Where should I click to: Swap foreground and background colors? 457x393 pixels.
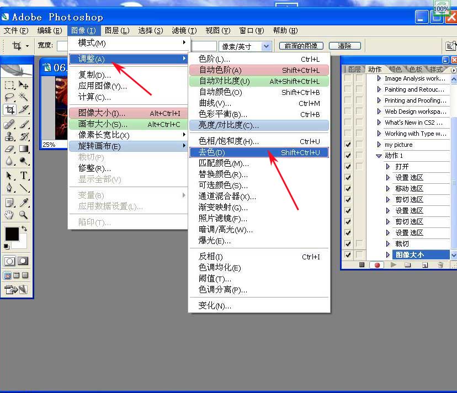[x=24, y=229]
